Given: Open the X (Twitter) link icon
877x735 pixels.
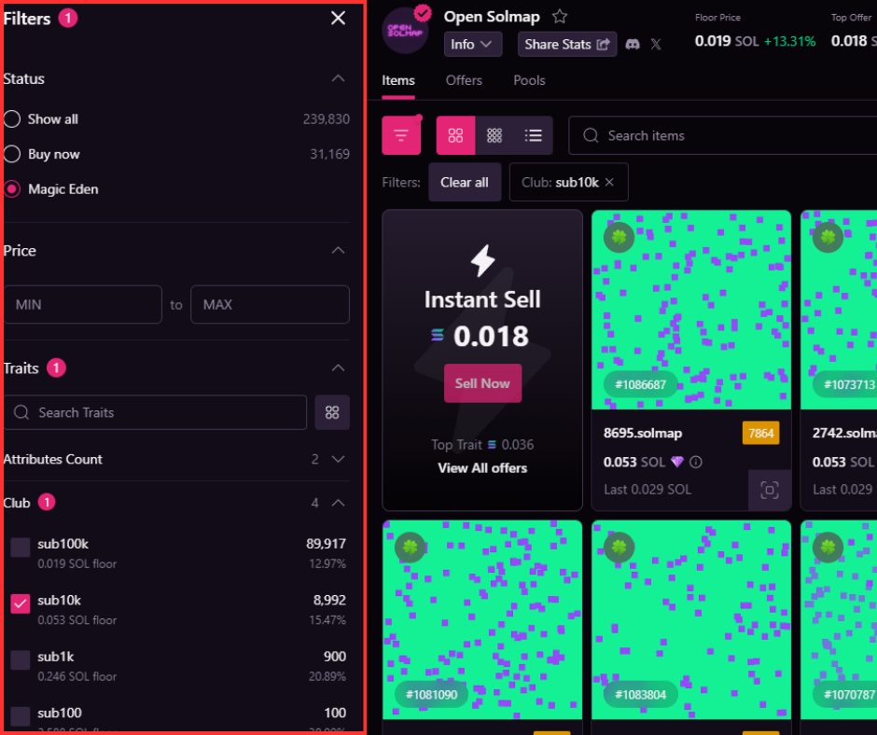Looking at the screenshot, I should tap(656, 44).
